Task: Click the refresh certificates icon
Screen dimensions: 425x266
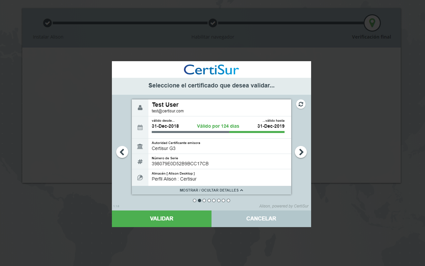Action: [x=301, y=104]
